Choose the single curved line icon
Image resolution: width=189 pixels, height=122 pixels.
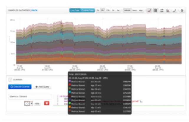pyautogui.click(x=174, y=11)
